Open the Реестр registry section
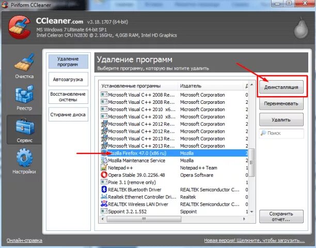 point(24,98)
